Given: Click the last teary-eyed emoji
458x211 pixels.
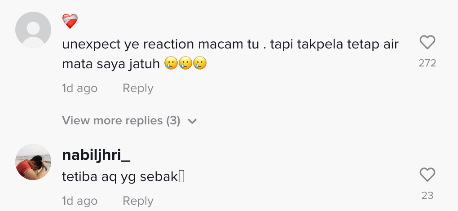Looking at the screenshot, I should tap(200, 64).
